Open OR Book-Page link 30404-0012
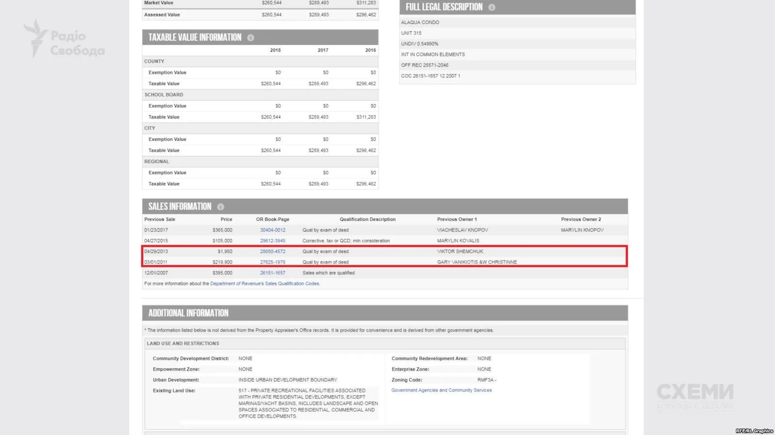Viewport: 775px width, 435px height. pyautogui.click(x=272, y=230)
